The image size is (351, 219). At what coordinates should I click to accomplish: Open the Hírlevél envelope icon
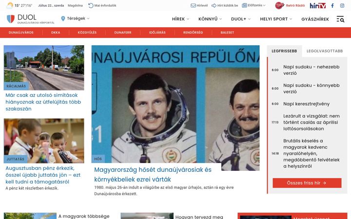coord(193,5)
